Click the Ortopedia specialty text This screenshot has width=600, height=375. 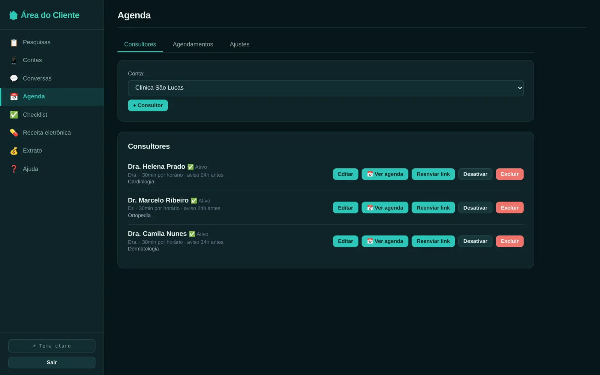pyautogui.click(x=139, y=215)
